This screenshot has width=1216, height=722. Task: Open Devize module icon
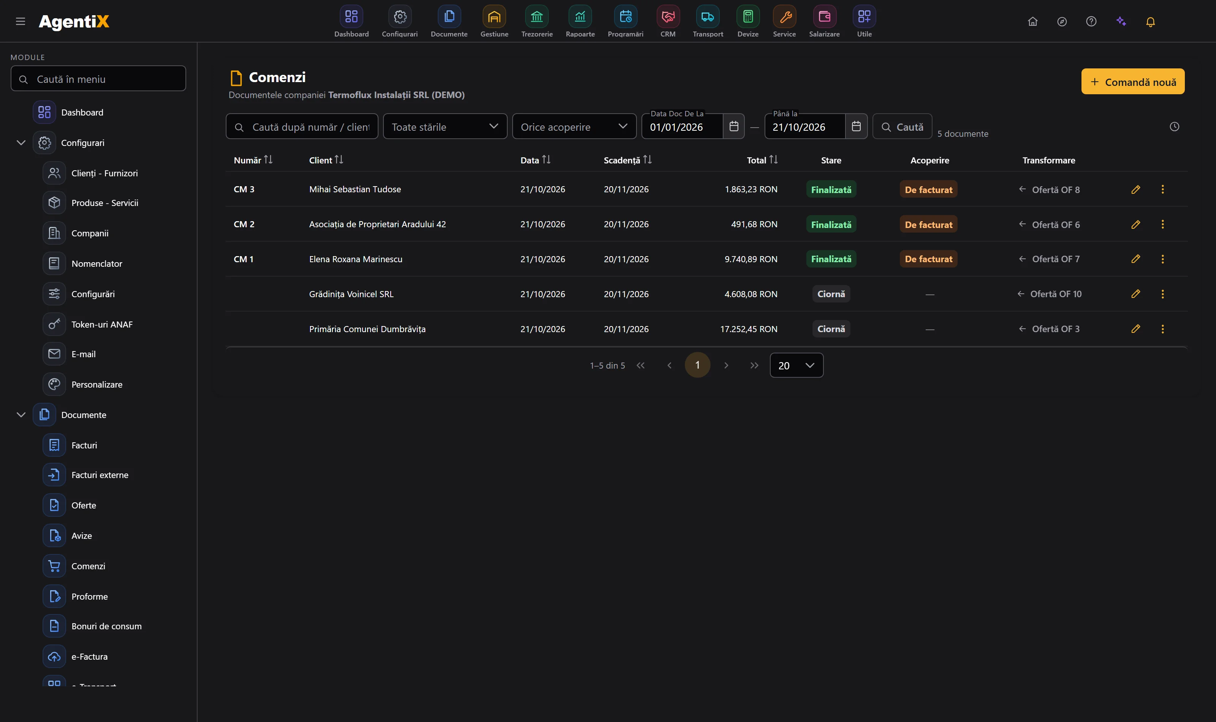point(747,17)
